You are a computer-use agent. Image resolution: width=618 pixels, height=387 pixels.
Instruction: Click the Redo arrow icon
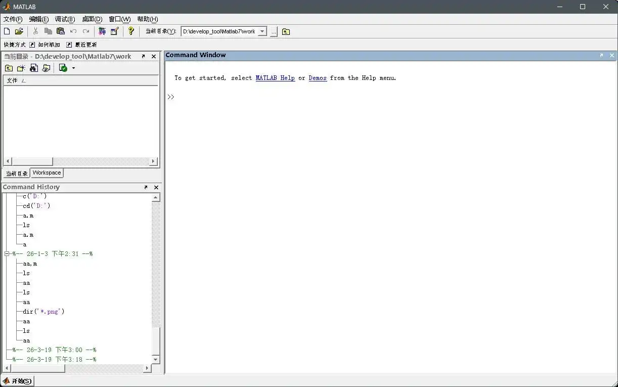tap(86, 31)
